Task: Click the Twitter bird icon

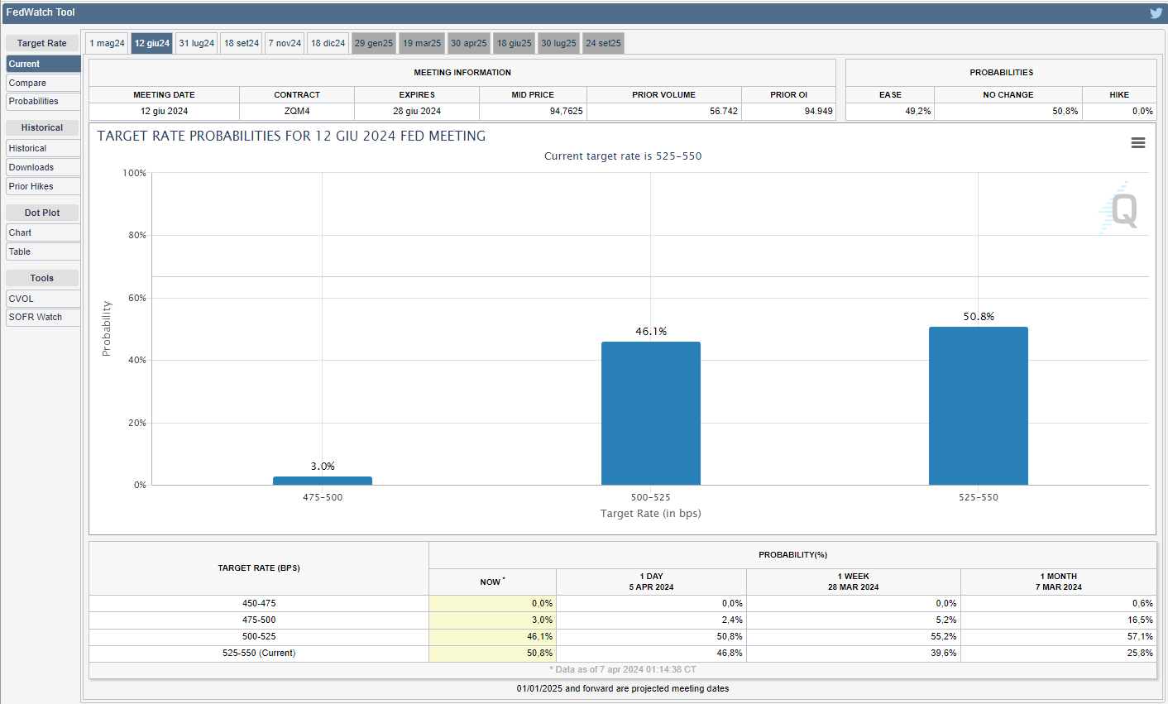Action: coord(1156,12)
